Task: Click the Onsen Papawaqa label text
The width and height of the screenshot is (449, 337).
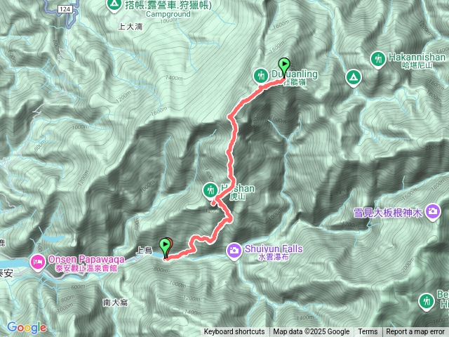Action: click(86, 259)
